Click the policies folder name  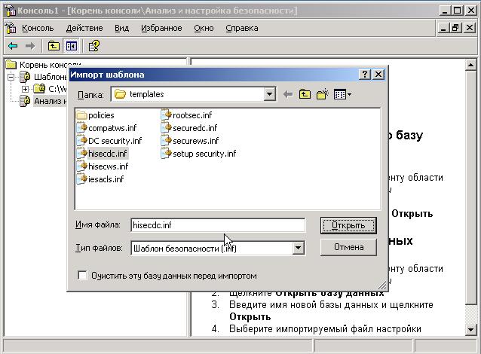pyautogui.click(x=101, y=115)
